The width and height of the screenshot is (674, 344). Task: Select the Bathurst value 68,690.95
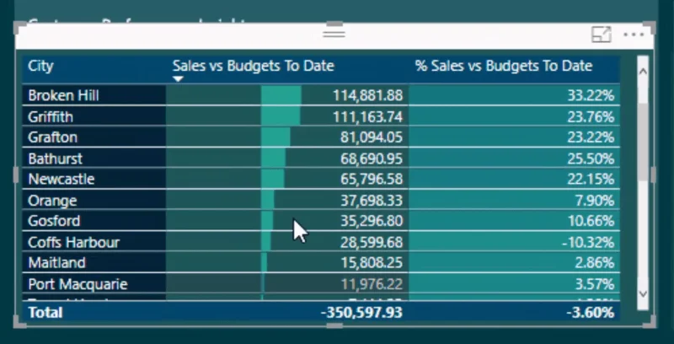pos(372,159)
